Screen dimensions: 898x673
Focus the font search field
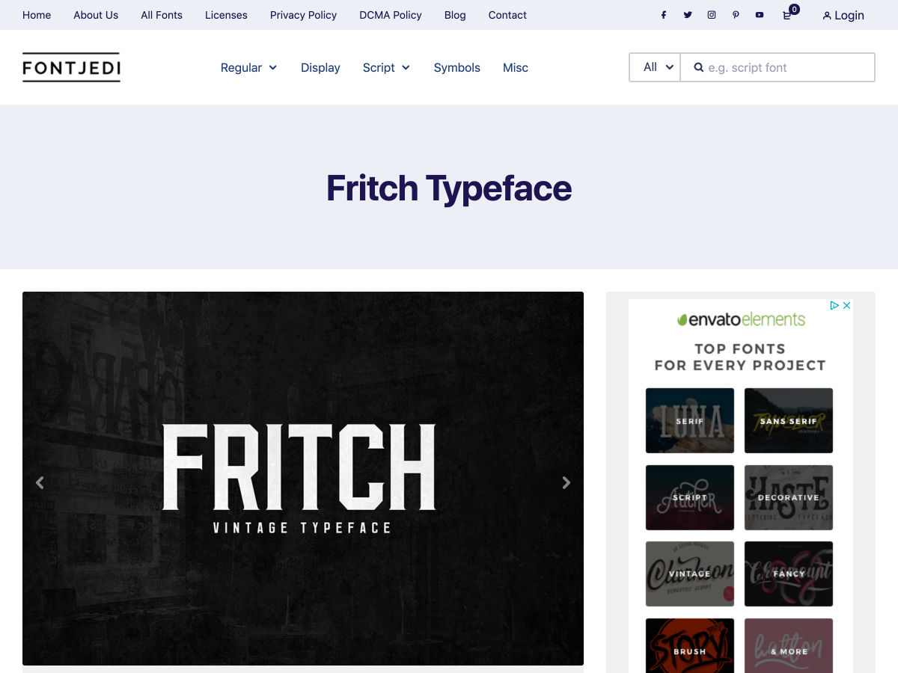[778, 67]
